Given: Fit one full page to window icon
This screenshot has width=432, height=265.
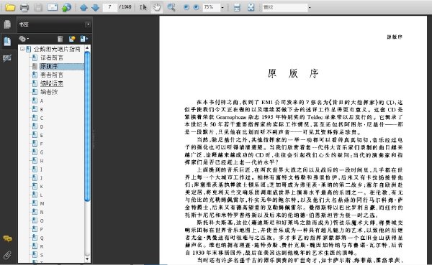Looking at the screenshot, I should (x=251, y=7).
